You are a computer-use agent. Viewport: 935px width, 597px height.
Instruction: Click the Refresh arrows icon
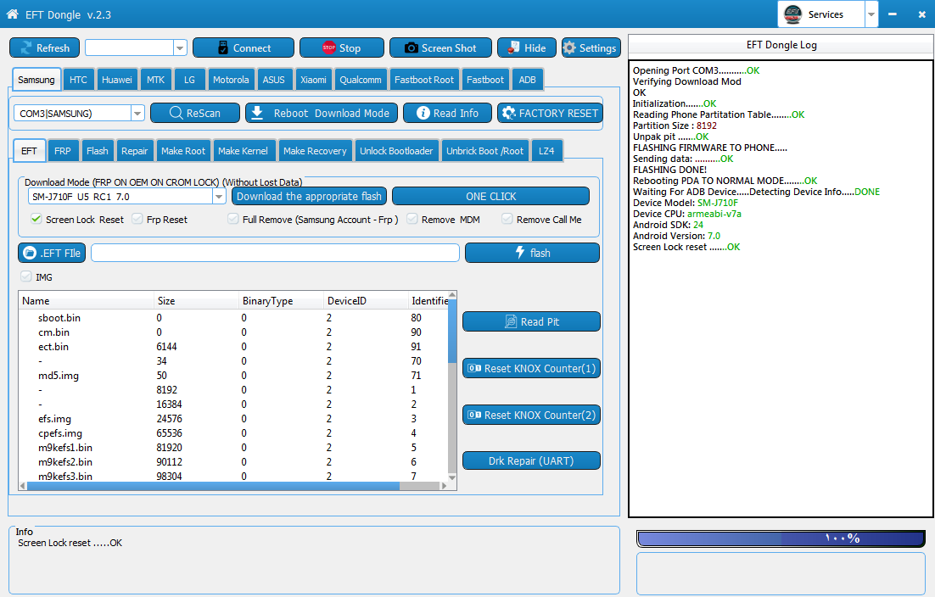(26, 48)
